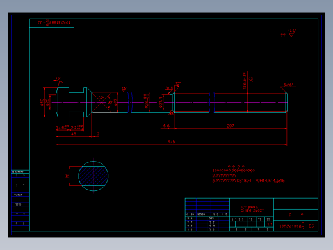The height and width of the screenshot is (250, 333).
Task: Select the vertical thread designation above the threaded shaft
Action: pos(245,81)
